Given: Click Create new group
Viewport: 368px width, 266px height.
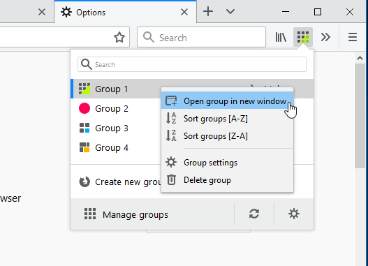Looking at the screenshot, I should 116,182.
